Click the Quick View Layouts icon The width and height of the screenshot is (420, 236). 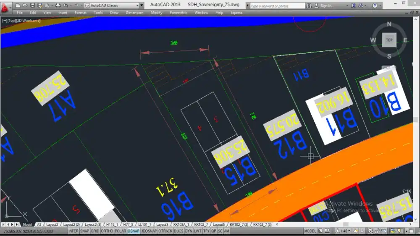coord(320,231)
